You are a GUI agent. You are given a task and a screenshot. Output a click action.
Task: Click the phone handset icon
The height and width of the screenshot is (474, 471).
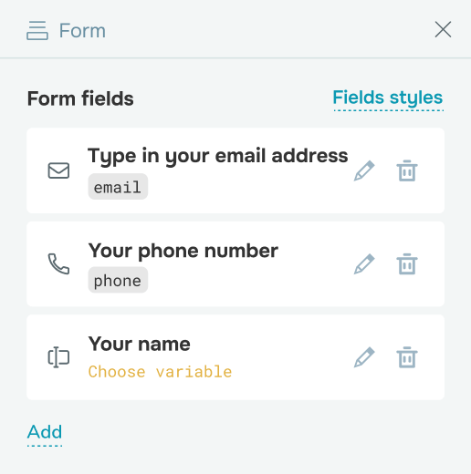click(x=58, y=263)
